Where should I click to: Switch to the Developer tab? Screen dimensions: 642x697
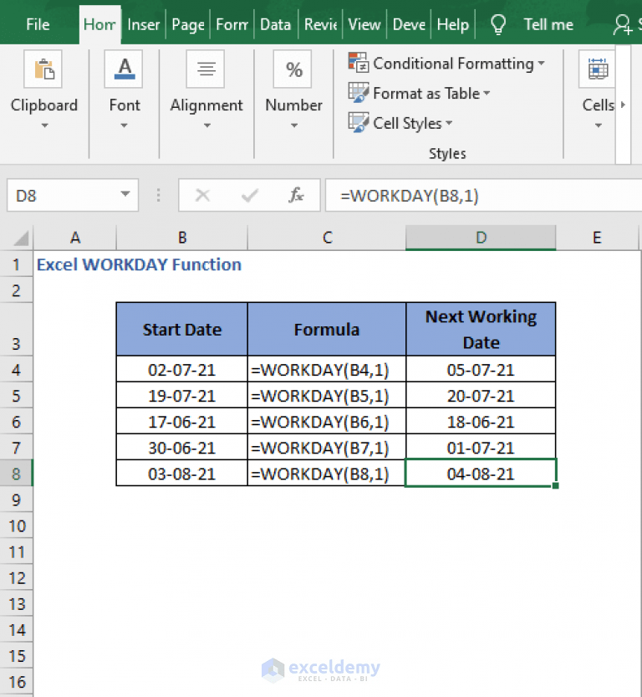409,24
